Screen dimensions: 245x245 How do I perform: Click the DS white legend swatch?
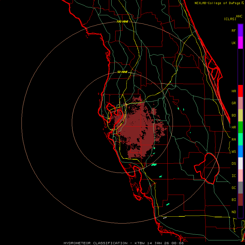click(240, 163)
